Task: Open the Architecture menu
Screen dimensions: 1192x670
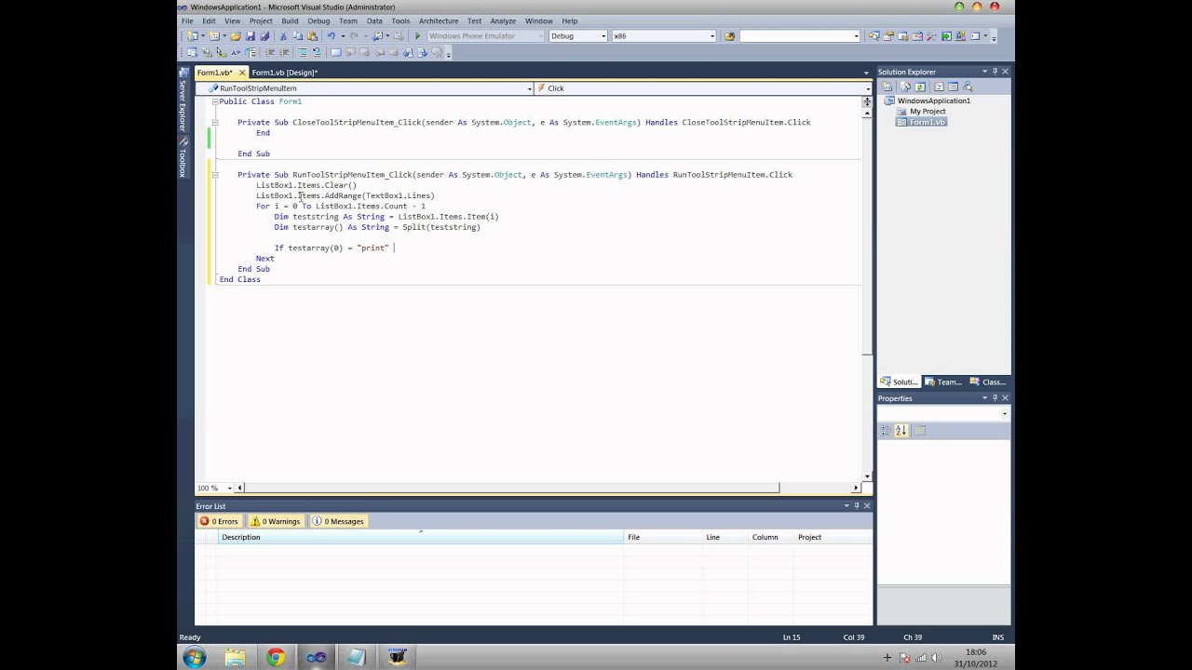Action: (439, 20)
